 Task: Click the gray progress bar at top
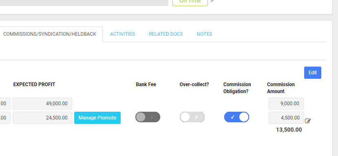(84, 3)
